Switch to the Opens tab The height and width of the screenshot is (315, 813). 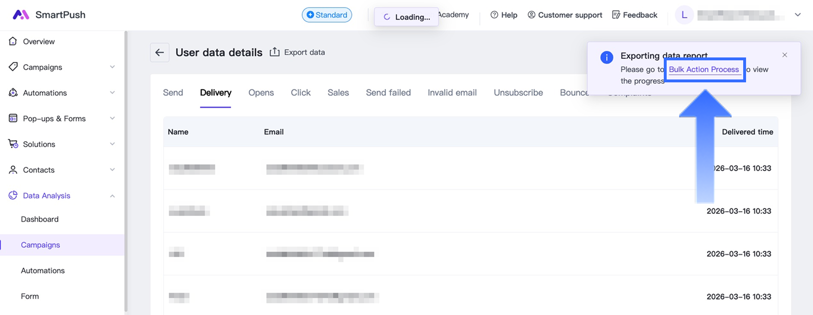point(261,93)
